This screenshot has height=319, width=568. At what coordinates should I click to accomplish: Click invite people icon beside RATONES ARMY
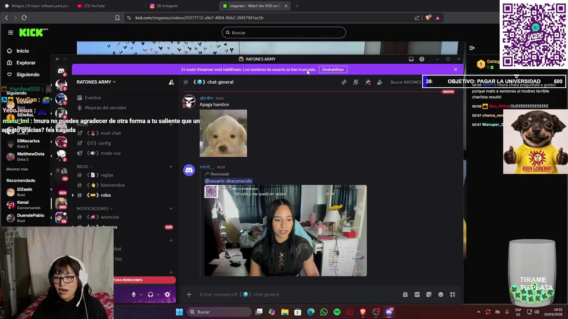tap(171, 82)
